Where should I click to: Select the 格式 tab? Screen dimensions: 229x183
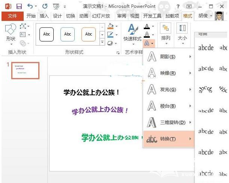[x=188, y=16]
